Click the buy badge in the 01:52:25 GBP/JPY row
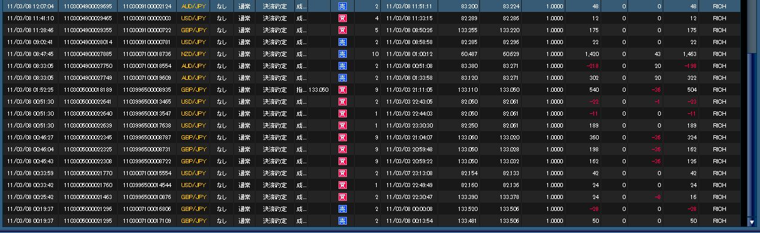The height and width of the screenshot is (233, 760). (x=342, y=89)
